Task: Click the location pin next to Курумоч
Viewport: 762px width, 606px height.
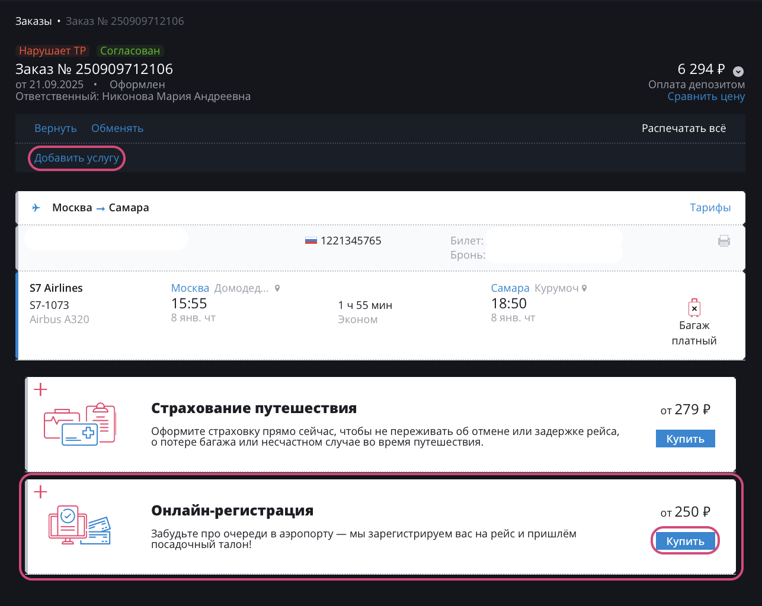Action: pyautogui.click(x=584, y=288)
